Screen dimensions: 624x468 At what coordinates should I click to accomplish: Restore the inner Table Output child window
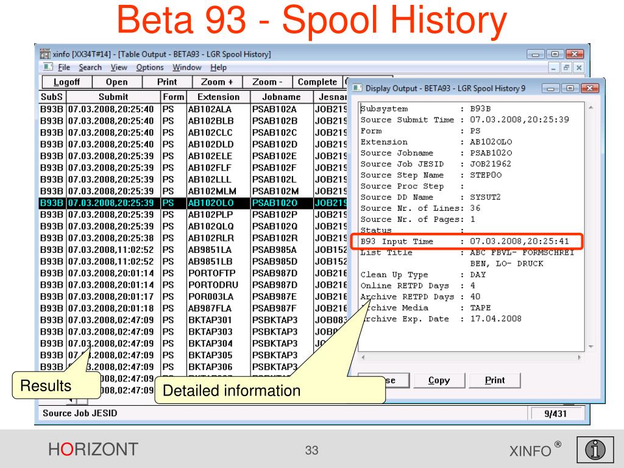coord(566,68)
